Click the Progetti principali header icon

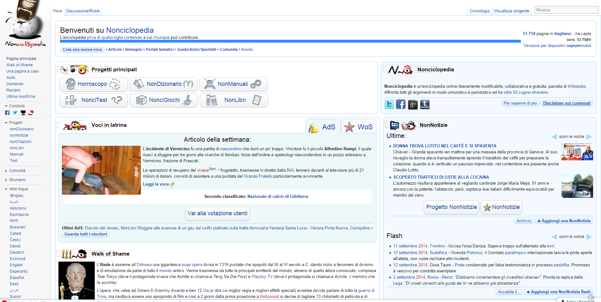pyautogui.click(x=75, y=69)
